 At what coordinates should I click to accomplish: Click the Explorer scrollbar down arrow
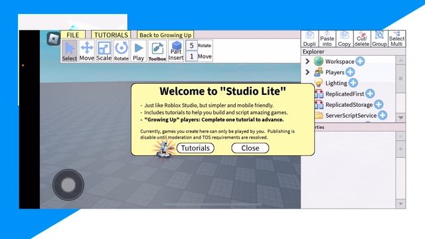click(400, 118)
